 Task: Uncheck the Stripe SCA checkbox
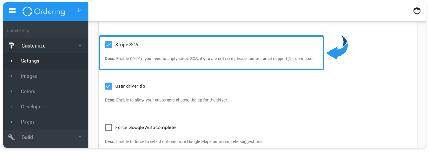point(109,45)
